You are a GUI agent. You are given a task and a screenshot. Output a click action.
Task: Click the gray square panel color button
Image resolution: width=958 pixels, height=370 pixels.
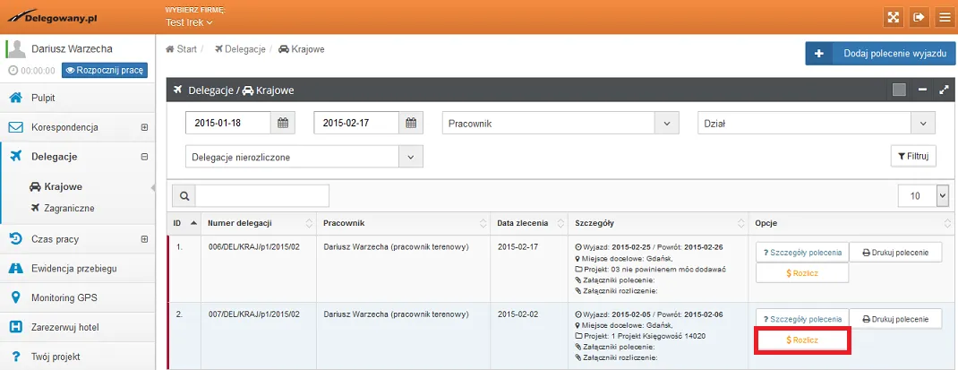point(899,90)
